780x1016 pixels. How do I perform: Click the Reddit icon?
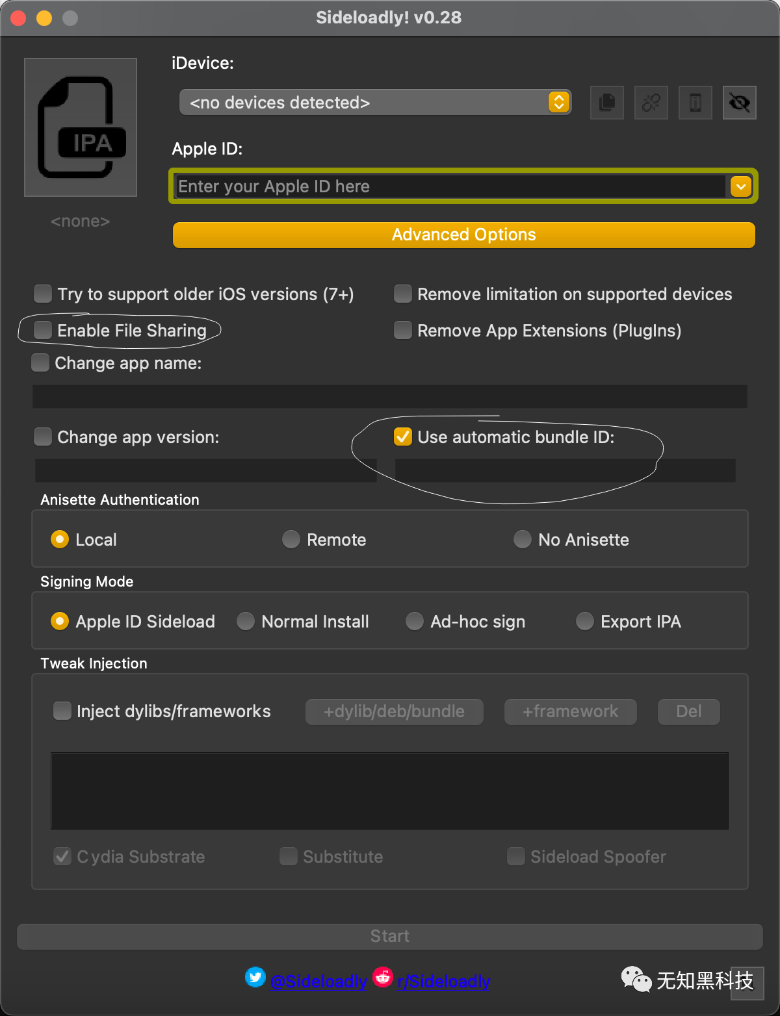[383, 977]
